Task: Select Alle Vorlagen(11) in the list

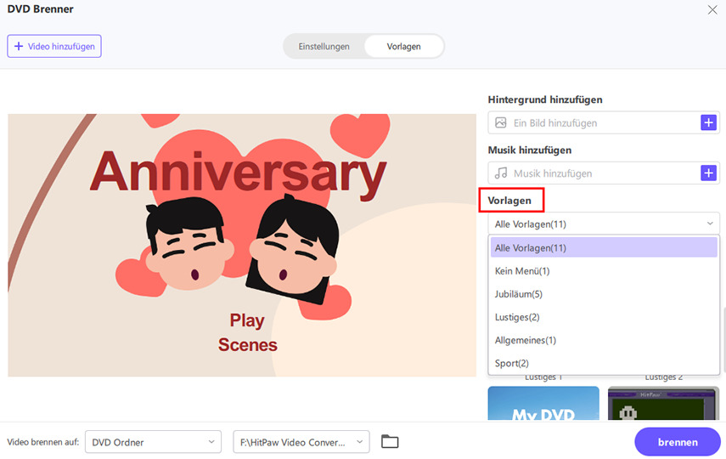Action: pos(604,247)
